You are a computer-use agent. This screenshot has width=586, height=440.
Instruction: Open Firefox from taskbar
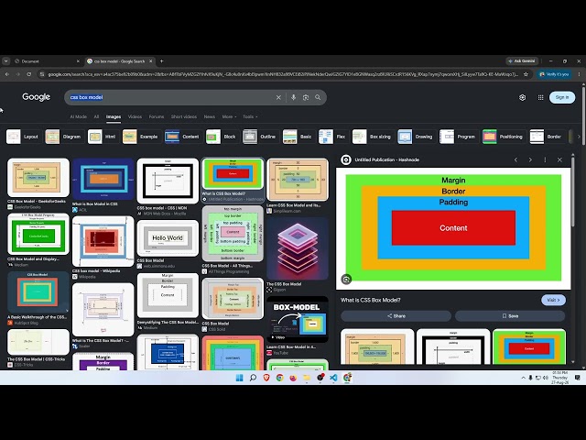293,378
